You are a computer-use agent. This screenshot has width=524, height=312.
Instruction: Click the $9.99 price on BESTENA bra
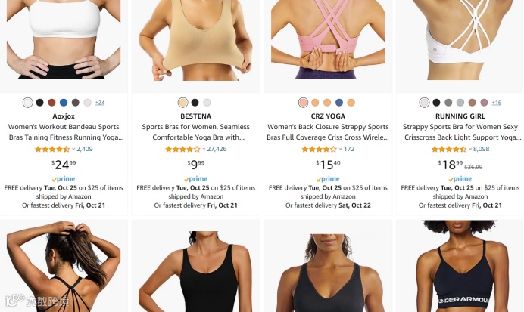coord(196,165)
